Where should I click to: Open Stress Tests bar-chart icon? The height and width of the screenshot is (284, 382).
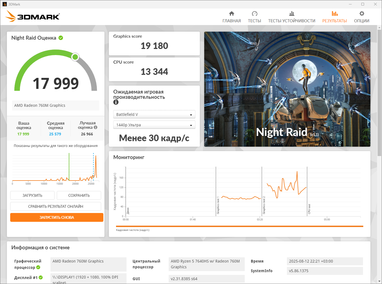292,13
